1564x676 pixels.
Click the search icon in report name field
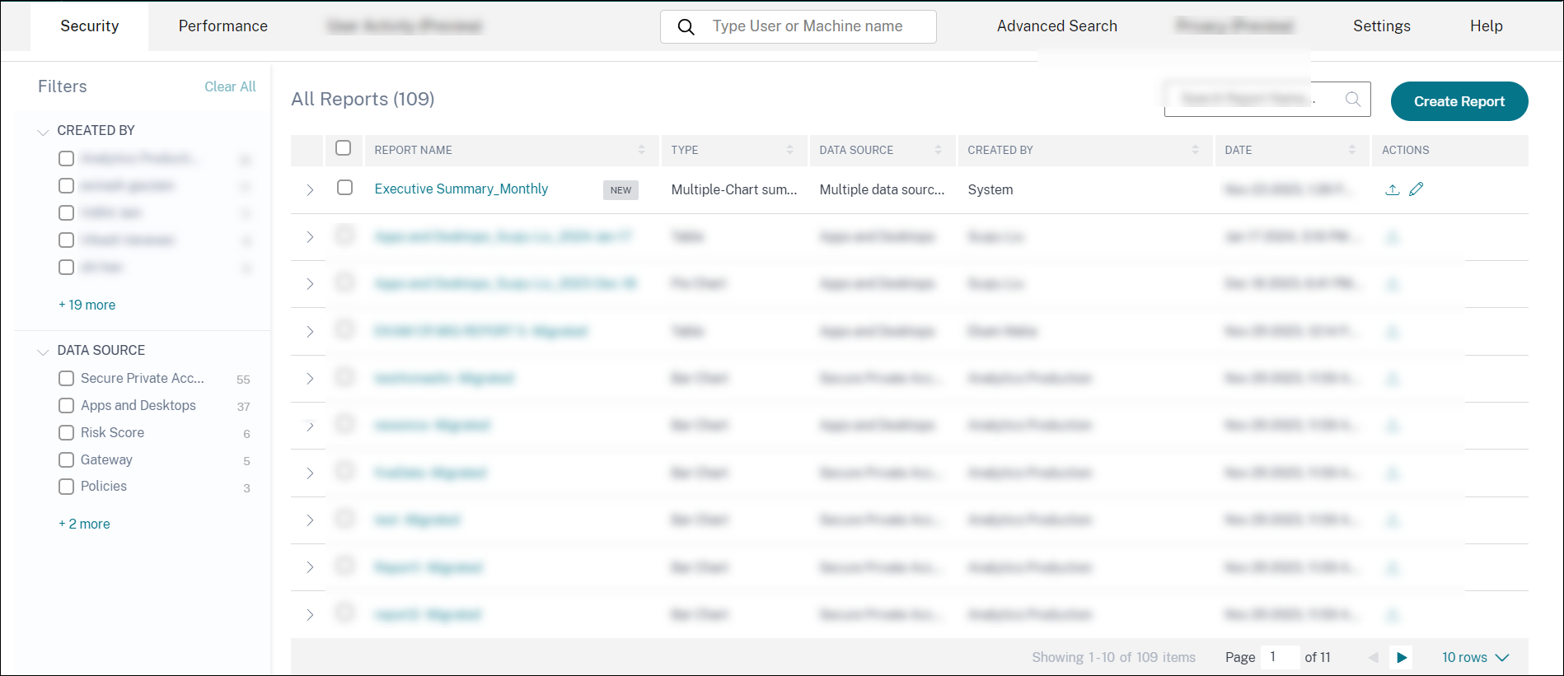pyautogui.click(x=1352, y=99)
